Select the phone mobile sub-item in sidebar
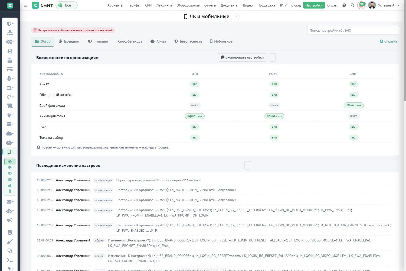The image size is (406, 271). tap(10, 191)
